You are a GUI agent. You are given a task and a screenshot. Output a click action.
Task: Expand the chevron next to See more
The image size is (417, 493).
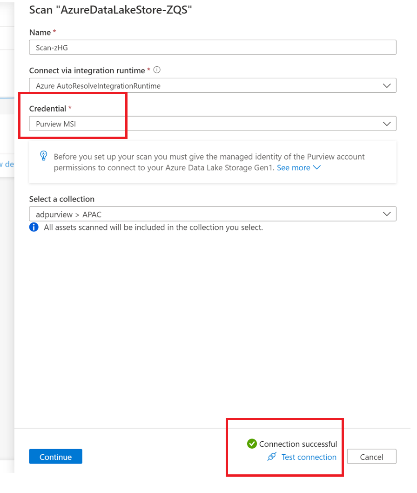click(317, 168)
